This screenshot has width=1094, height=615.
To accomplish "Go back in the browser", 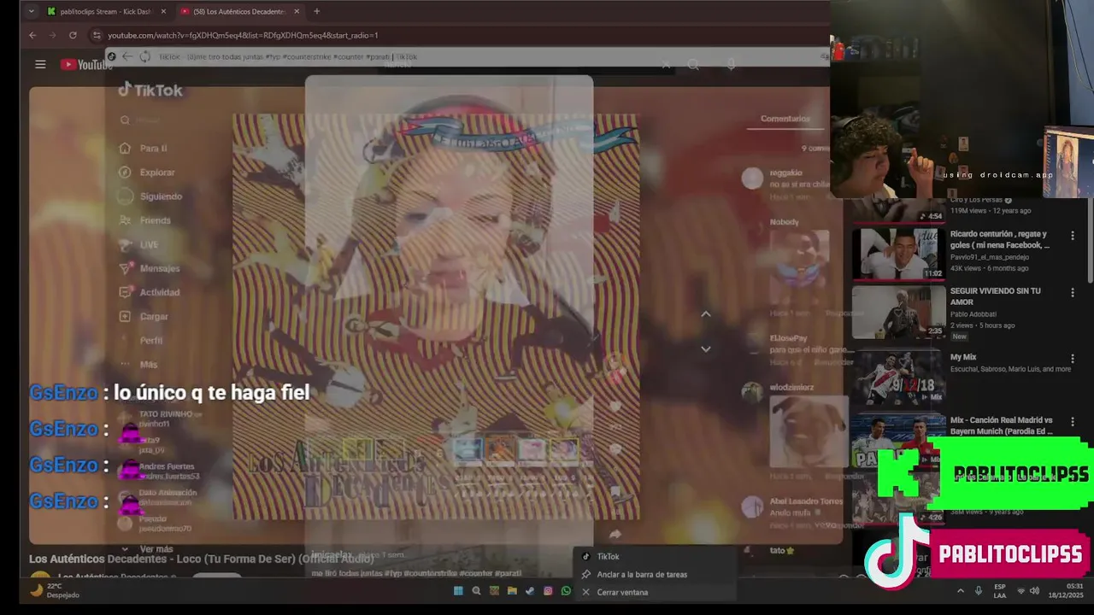I will click(x=32, y=35).
